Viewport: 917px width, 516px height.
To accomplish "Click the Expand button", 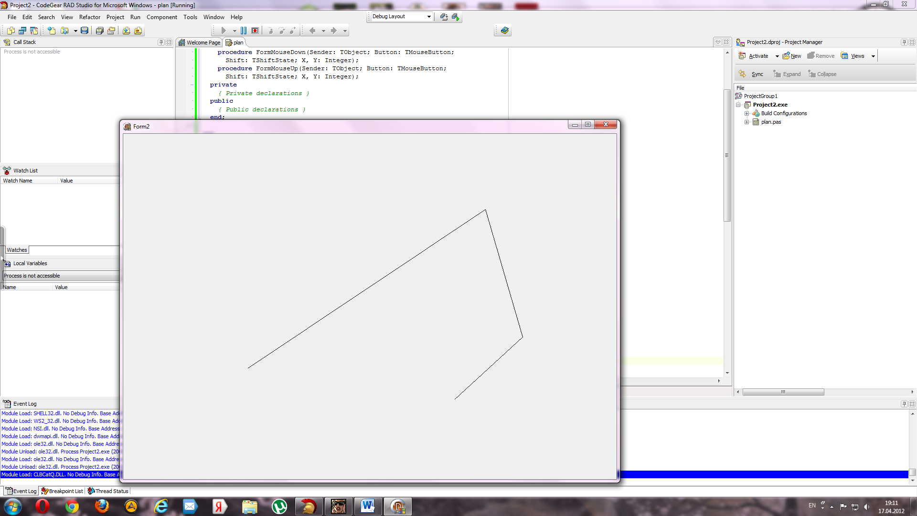I will point(787,74).
